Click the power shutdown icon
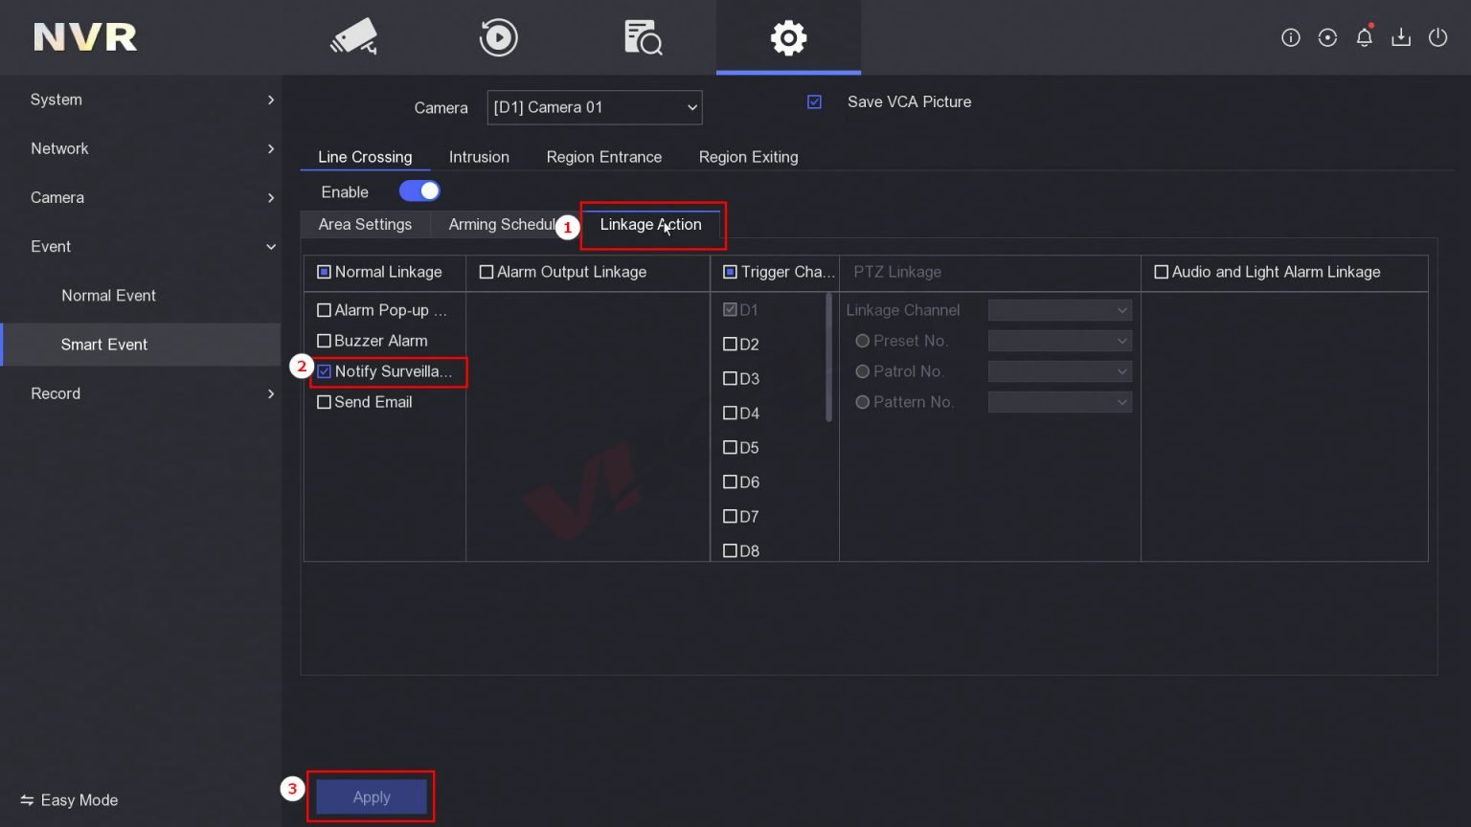1471x827 pixels. (1437, 37)
